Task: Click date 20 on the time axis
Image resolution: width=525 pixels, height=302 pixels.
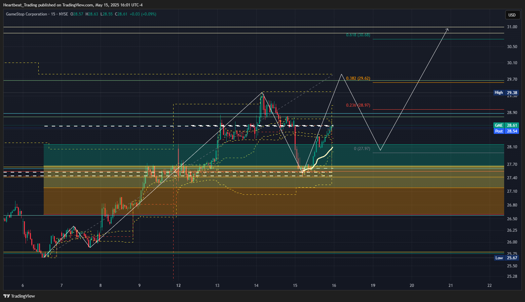Action: (x=412, y=286)
